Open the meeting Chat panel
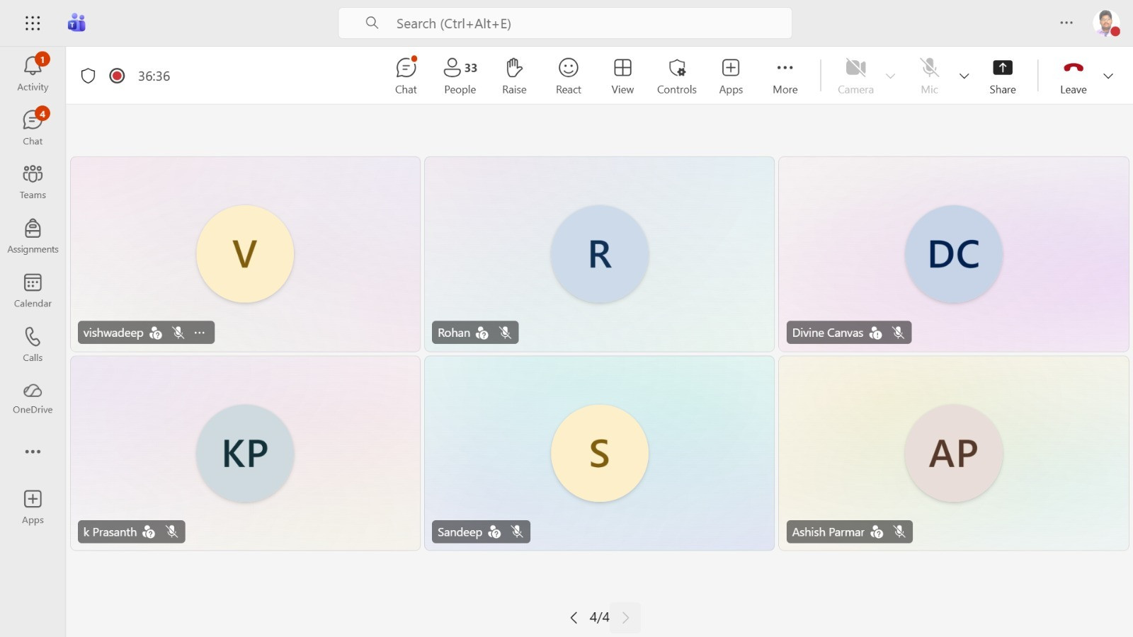Viewport: 1133px width, 637px height. 406,75
